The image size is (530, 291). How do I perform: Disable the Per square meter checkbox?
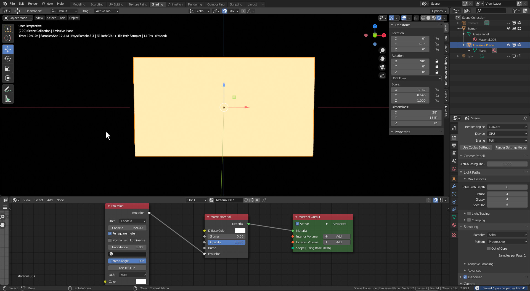pyautogui.click(x=110, y=233)
